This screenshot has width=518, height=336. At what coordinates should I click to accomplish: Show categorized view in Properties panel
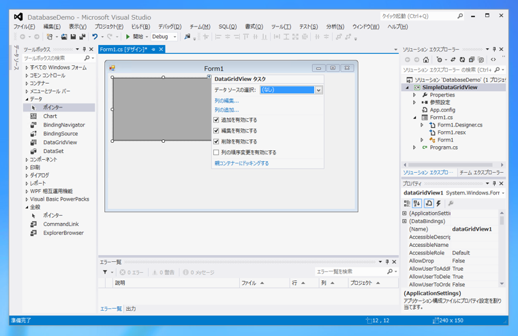(x=407, y=203)
